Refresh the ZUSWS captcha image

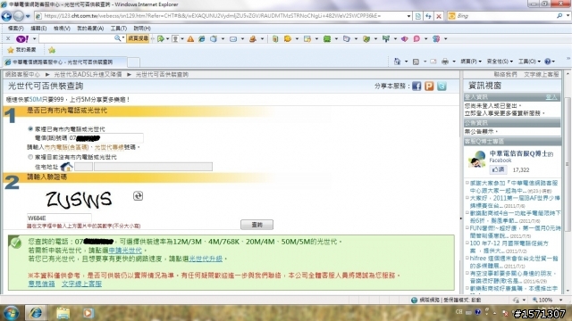pos(138,196)
